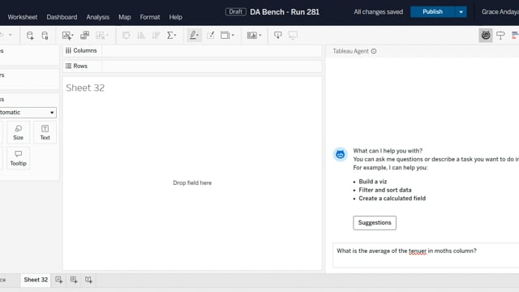The image size is (519, 292).
Task: Click the Tooltip mark card
Action: coord(18,158)
